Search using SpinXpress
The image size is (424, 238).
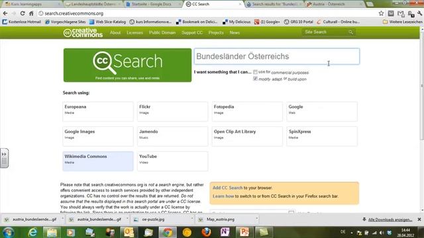coord(322,136)
